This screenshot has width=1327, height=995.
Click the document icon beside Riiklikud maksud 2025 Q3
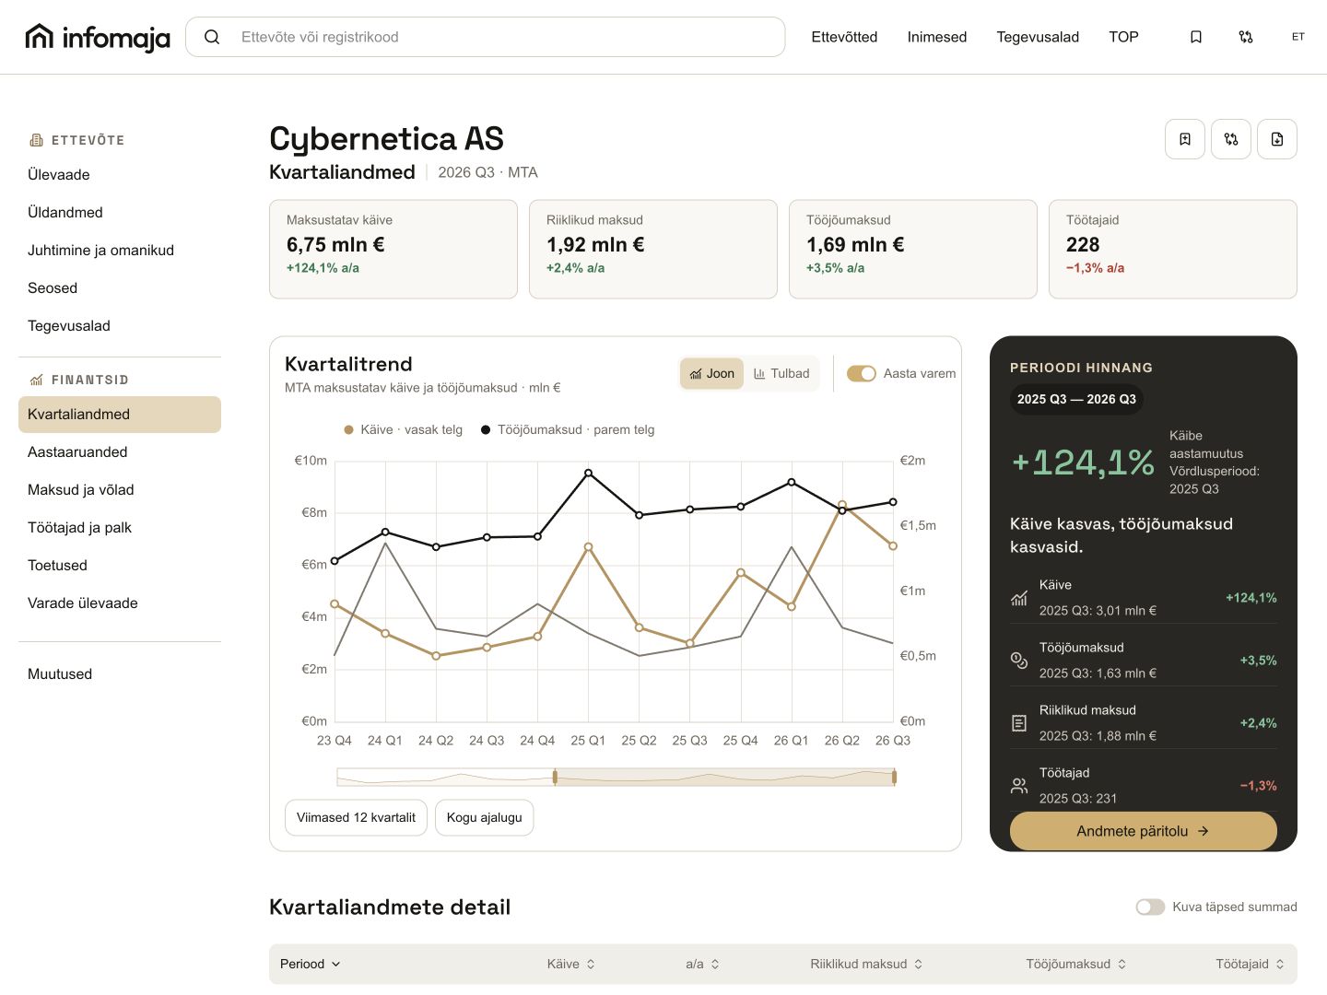click(1019, 723)
